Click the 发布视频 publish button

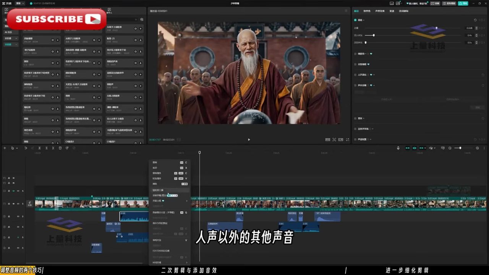[x=449, y=3]
